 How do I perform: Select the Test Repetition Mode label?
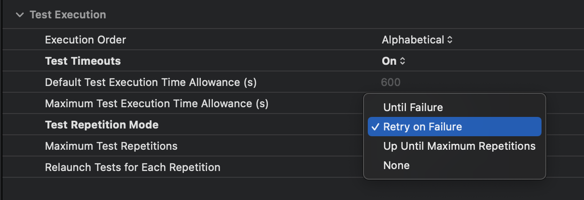[x=101, y=125]
